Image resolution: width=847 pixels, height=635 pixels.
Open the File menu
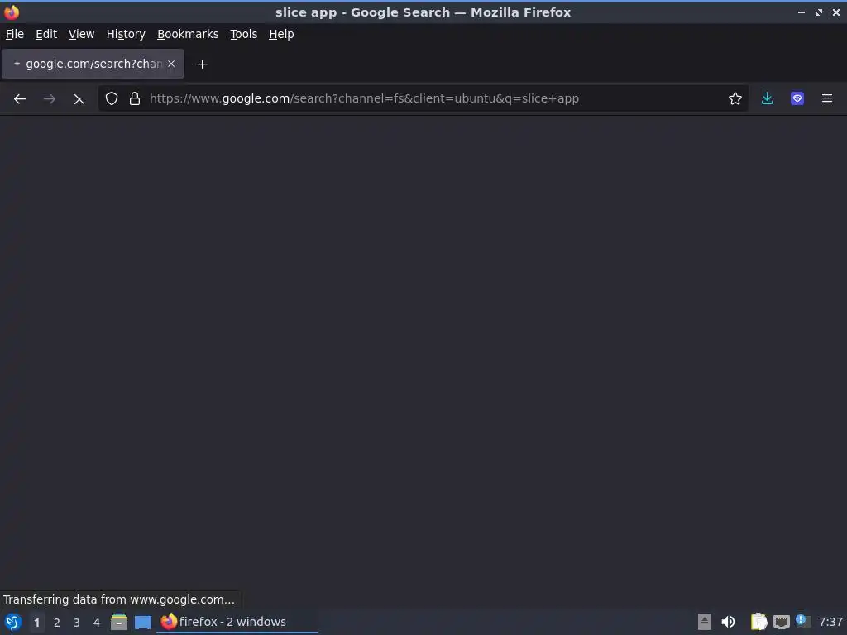pos(15,34)
